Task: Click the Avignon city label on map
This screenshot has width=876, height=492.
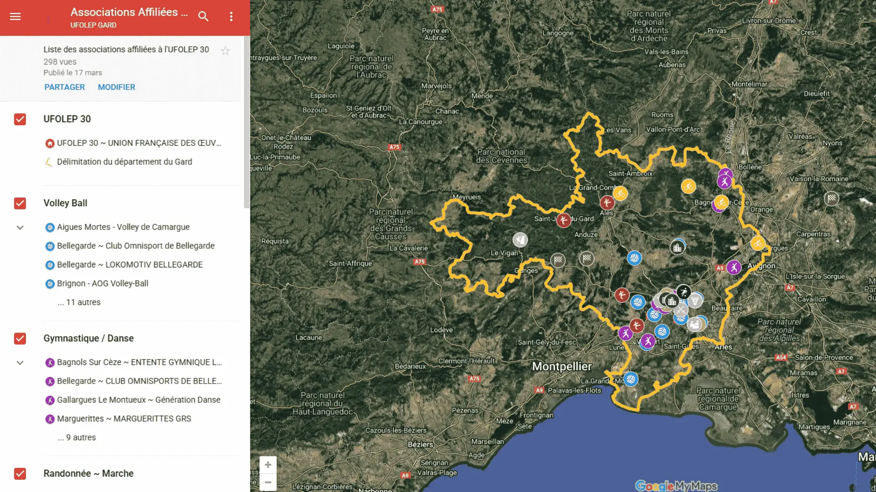Action: tap(761, 266)
